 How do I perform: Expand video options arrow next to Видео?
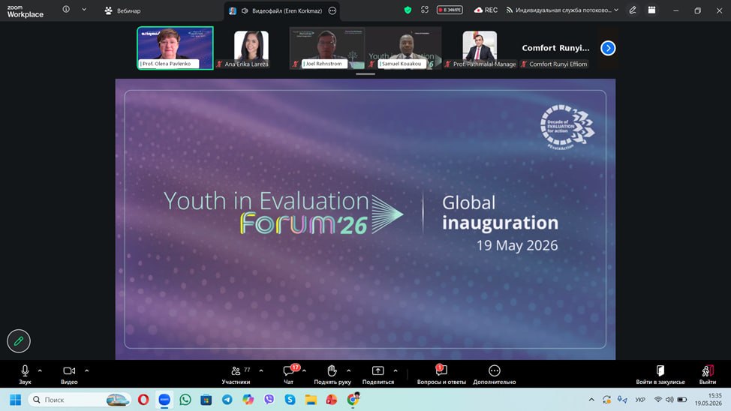(x=87, y=371)
